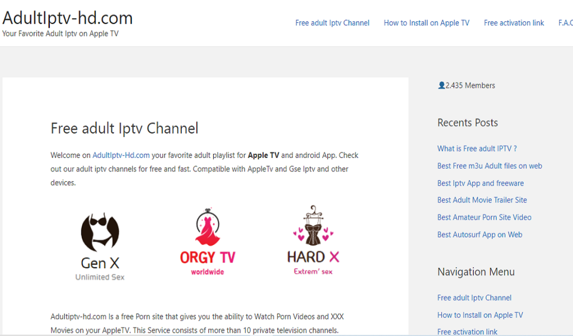Open post Best Amateur Porn Site Video
The image size is (573, 336).
[484, 217]
